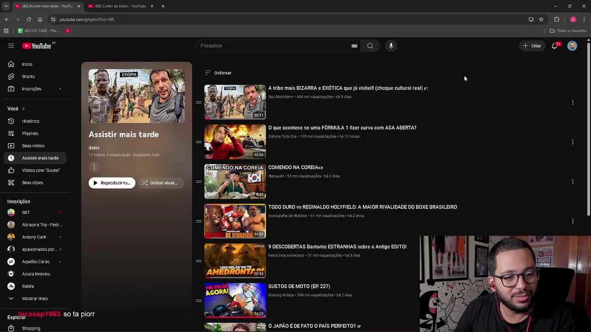Click drag handle of tribo BIZARRA video
Screen dimensions: 591x332
(199, 102)
